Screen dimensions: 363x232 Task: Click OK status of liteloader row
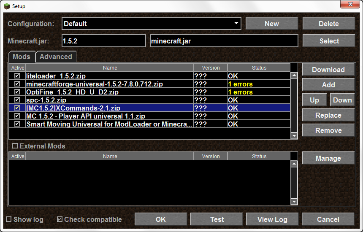233,76
